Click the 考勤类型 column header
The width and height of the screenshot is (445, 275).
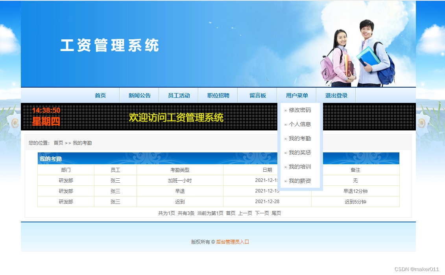click(180, 170)
